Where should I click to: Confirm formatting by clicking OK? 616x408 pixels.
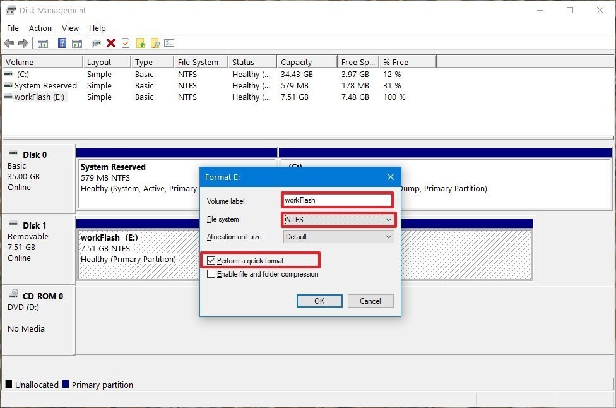319,301
